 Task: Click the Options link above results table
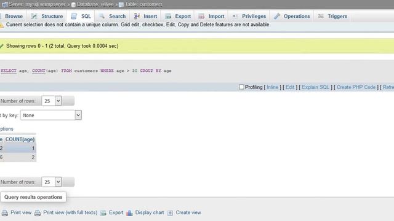7,129
